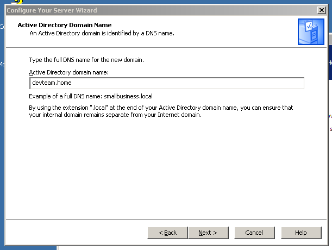Click the 'Active Directory Domain Name' bold heading
The width and height of the screenshot is (332, 250).
tap(64, 25)
